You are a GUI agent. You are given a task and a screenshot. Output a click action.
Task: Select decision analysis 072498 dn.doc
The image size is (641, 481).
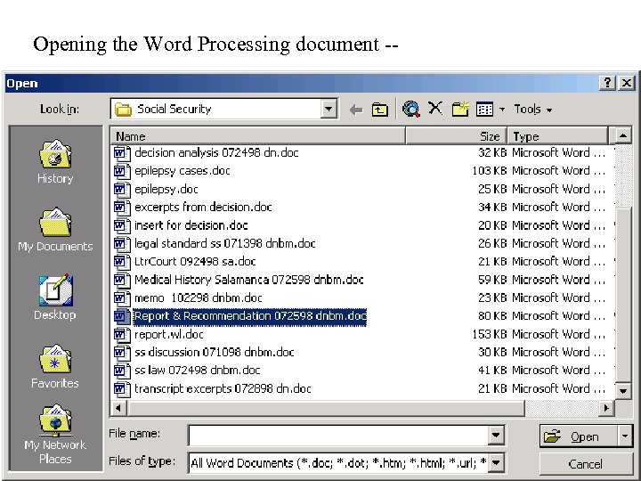216,153
